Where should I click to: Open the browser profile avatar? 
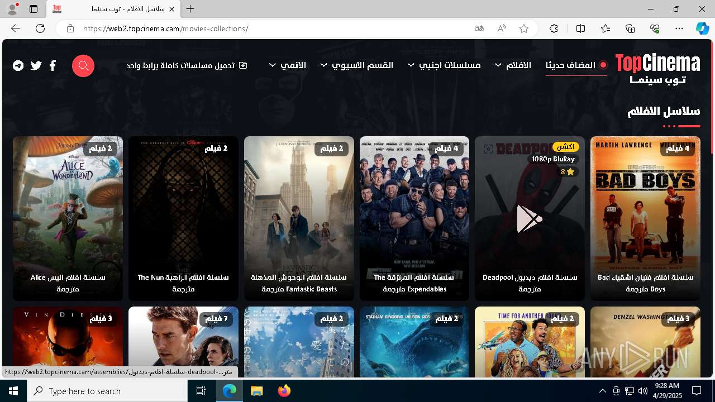(x=12, y=9)
